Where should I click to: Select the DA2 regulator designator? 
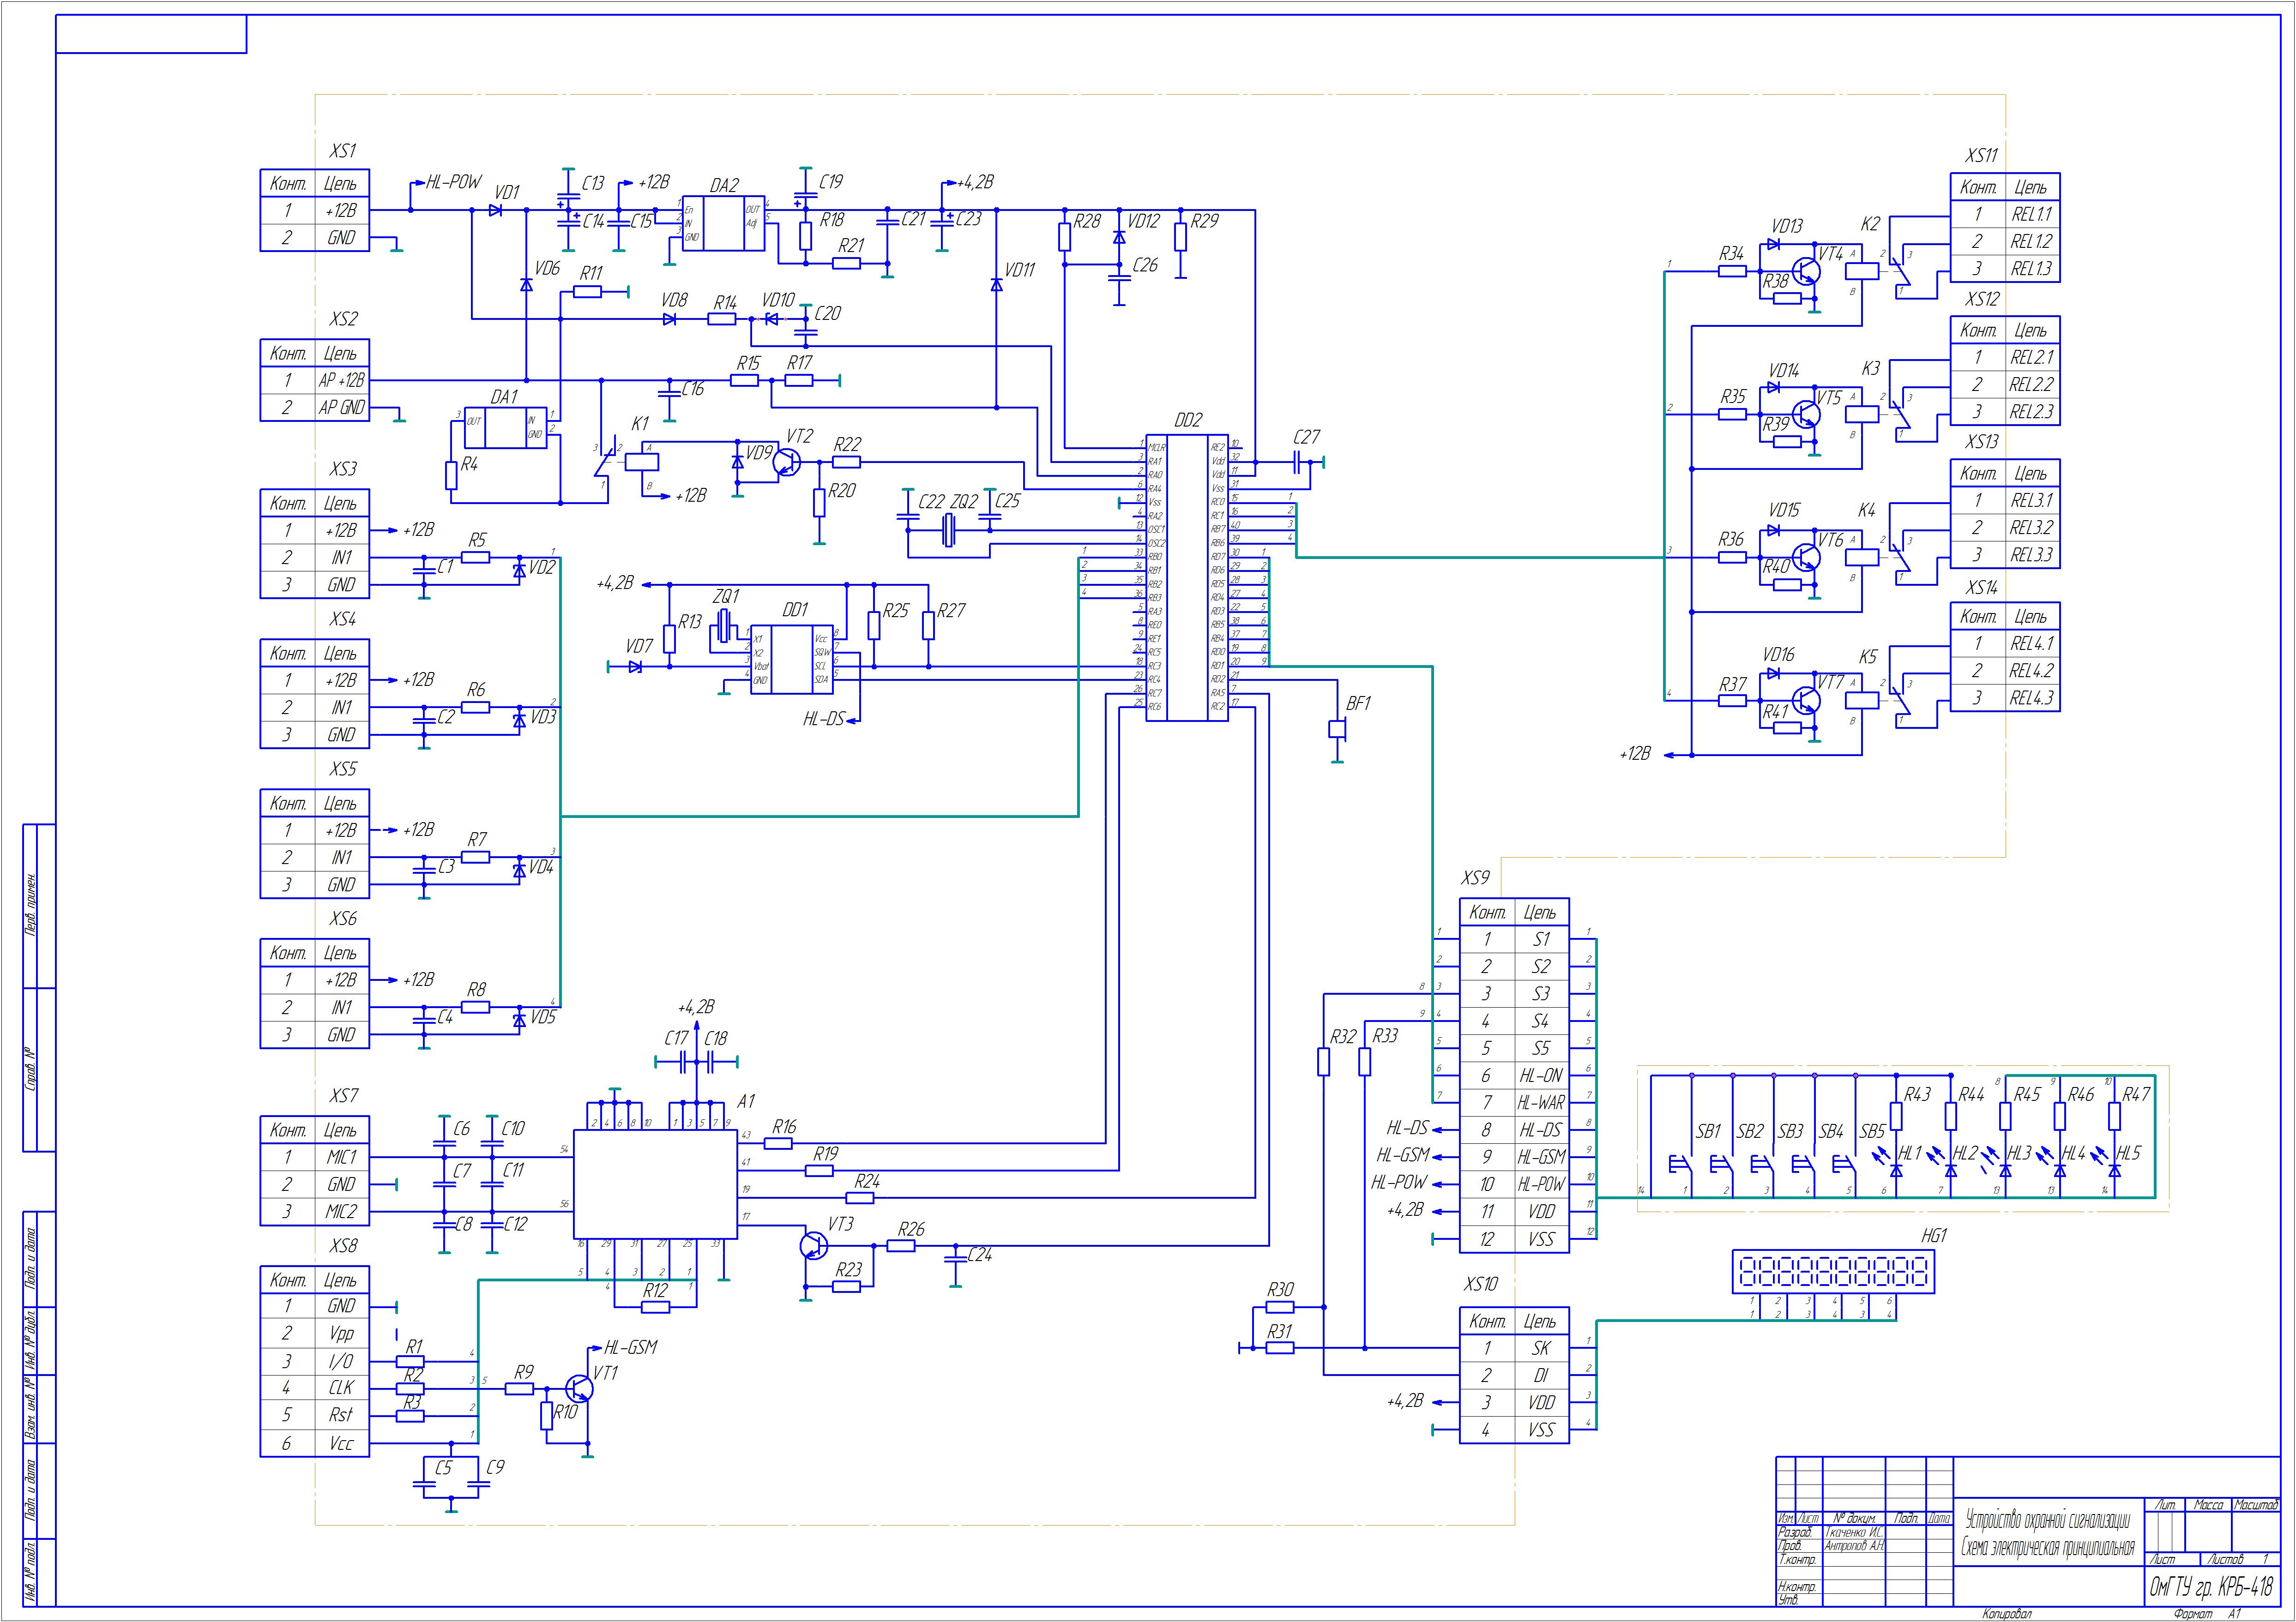pyautogui.click(x=724, y=186)
